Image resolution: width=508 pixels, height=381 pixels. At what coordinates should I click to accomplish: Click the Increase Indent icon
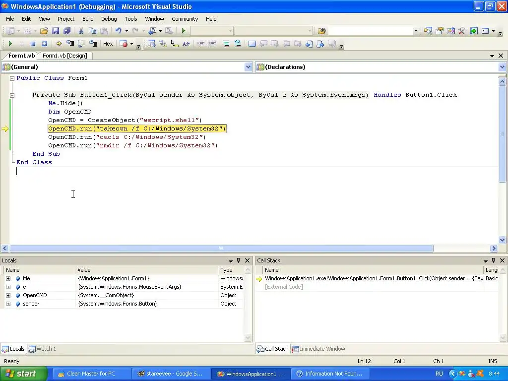(212, 44)
